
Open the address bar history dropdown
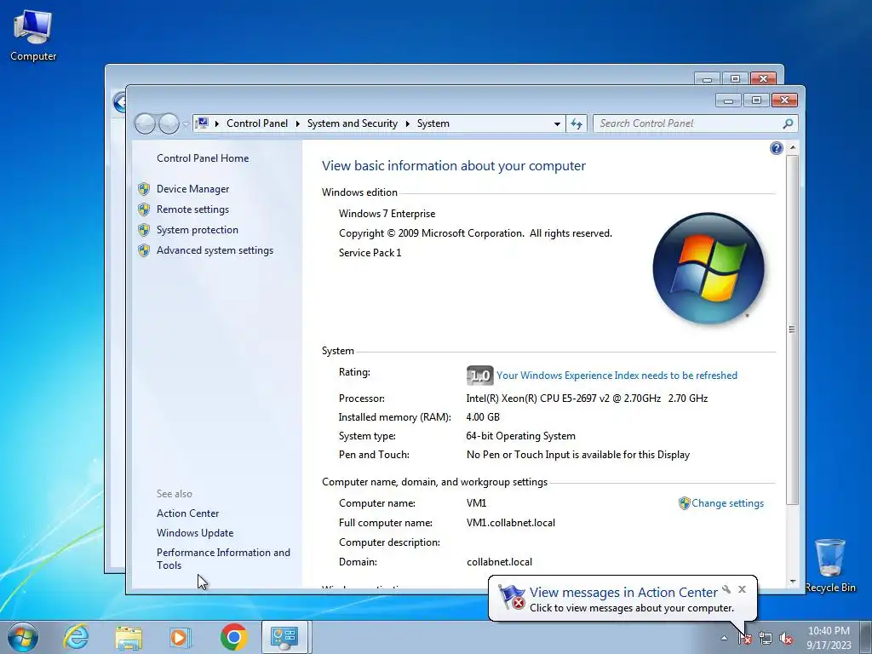557,124
